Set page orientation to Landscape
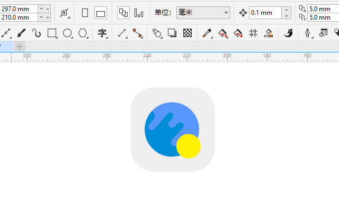339x217 pixels. coord(101,13)
